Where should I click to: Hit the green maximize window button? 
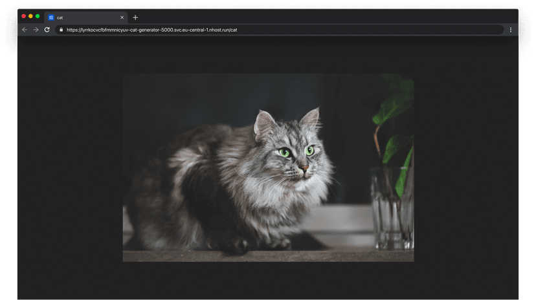[38, 16]
